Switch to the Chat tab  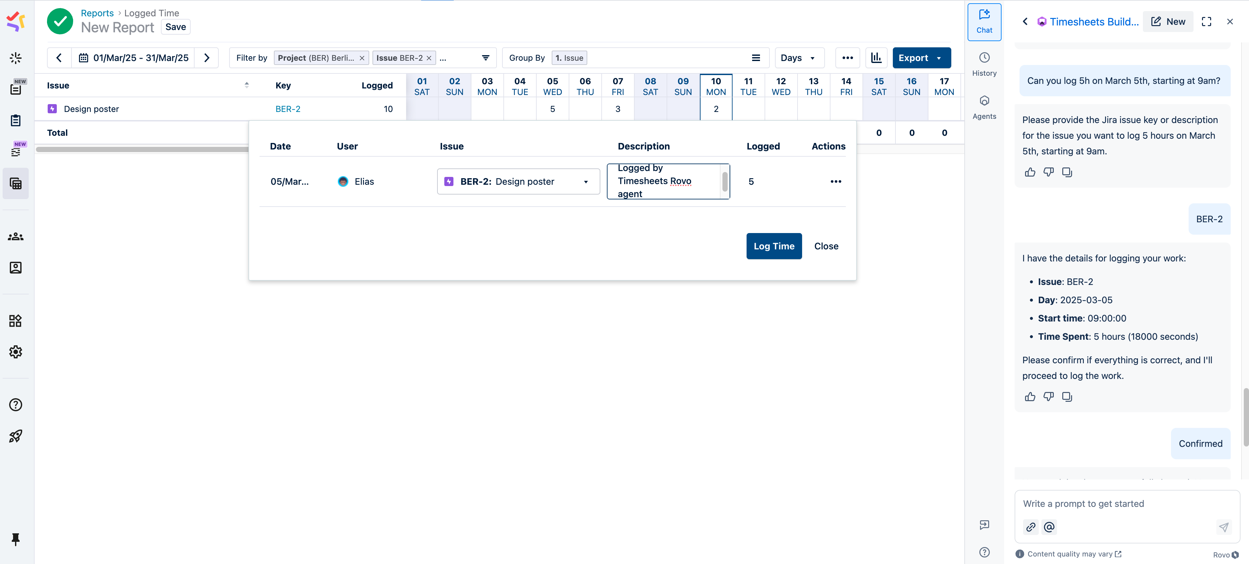pos(984,22)
